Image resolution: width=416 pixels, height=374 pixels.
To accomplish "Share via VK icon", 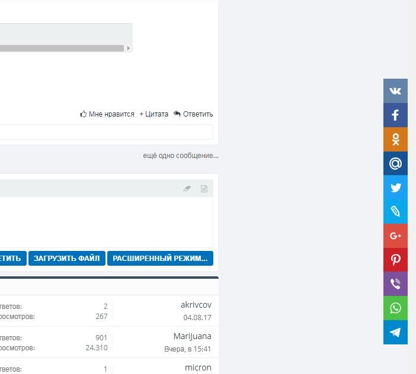I will (x=395, y=91).
